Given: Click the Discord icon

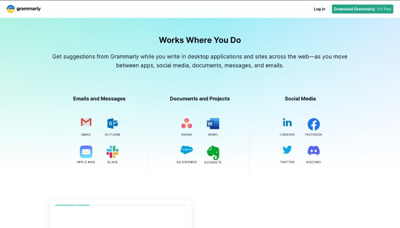Looking at the screenshot, I should [x=313, y=150].
